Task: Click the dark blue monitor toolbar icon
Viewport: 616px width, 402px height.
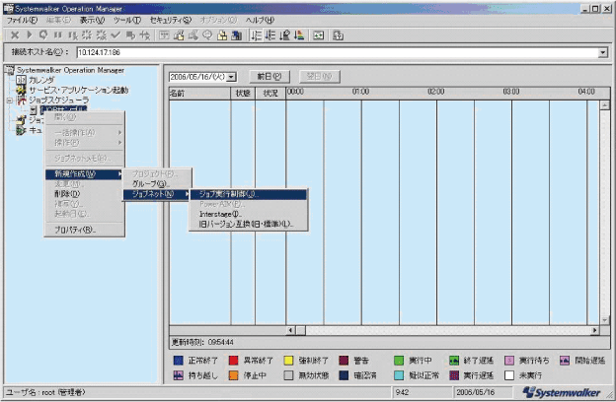Action: coord(237,35)
